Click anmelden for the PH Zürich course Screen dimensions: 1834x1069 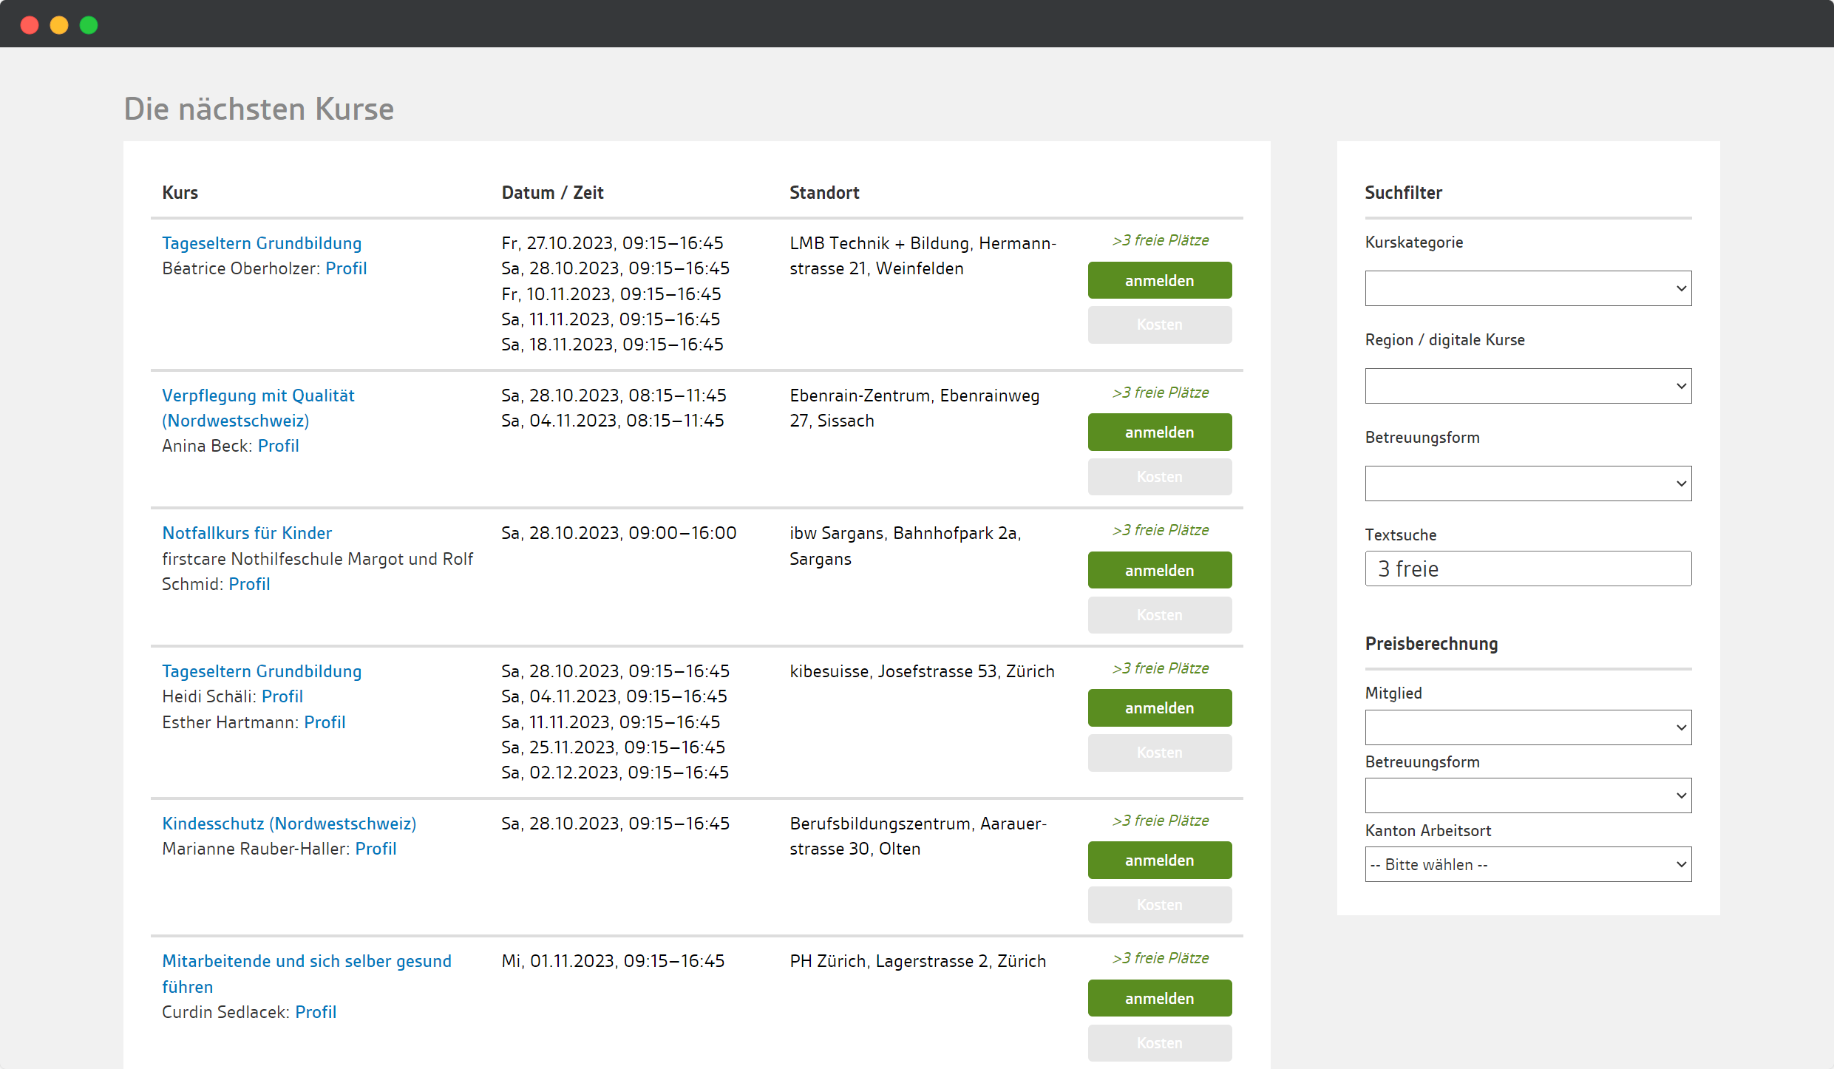pos(1160,998)
